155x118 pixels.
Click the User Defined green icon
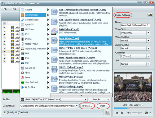(22, 82)
